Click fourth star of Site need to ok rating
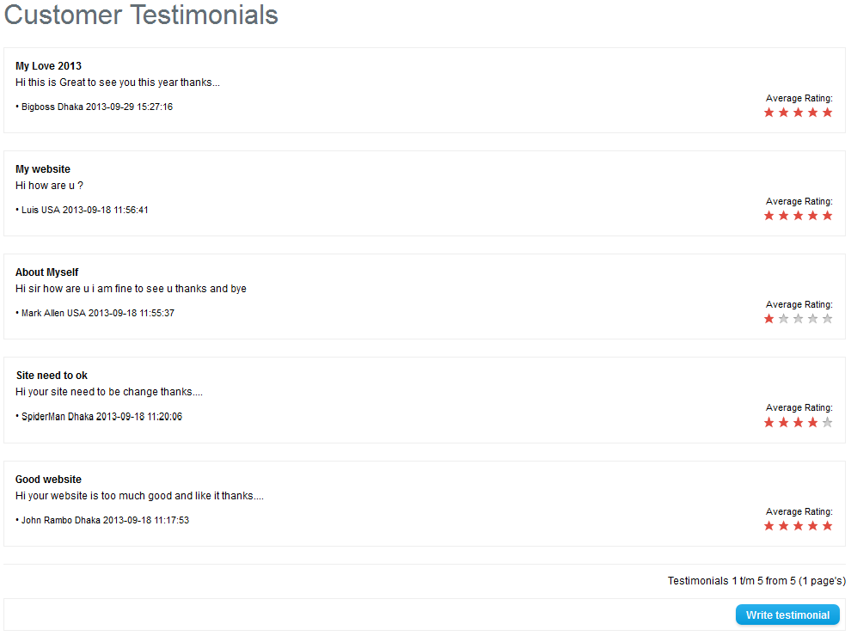 pyautogui.click(x=813, y=422)
